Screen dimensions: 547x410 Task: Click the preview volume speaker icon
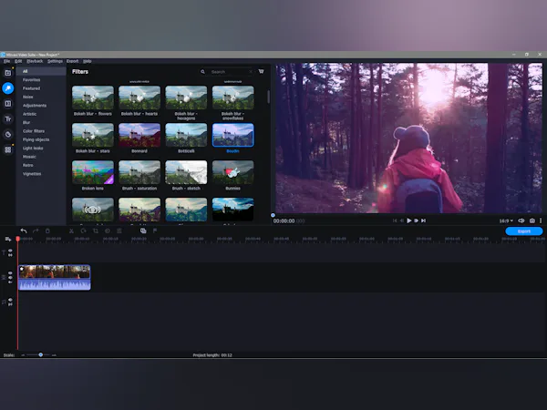pyautogui.click(x=521, y=220)
